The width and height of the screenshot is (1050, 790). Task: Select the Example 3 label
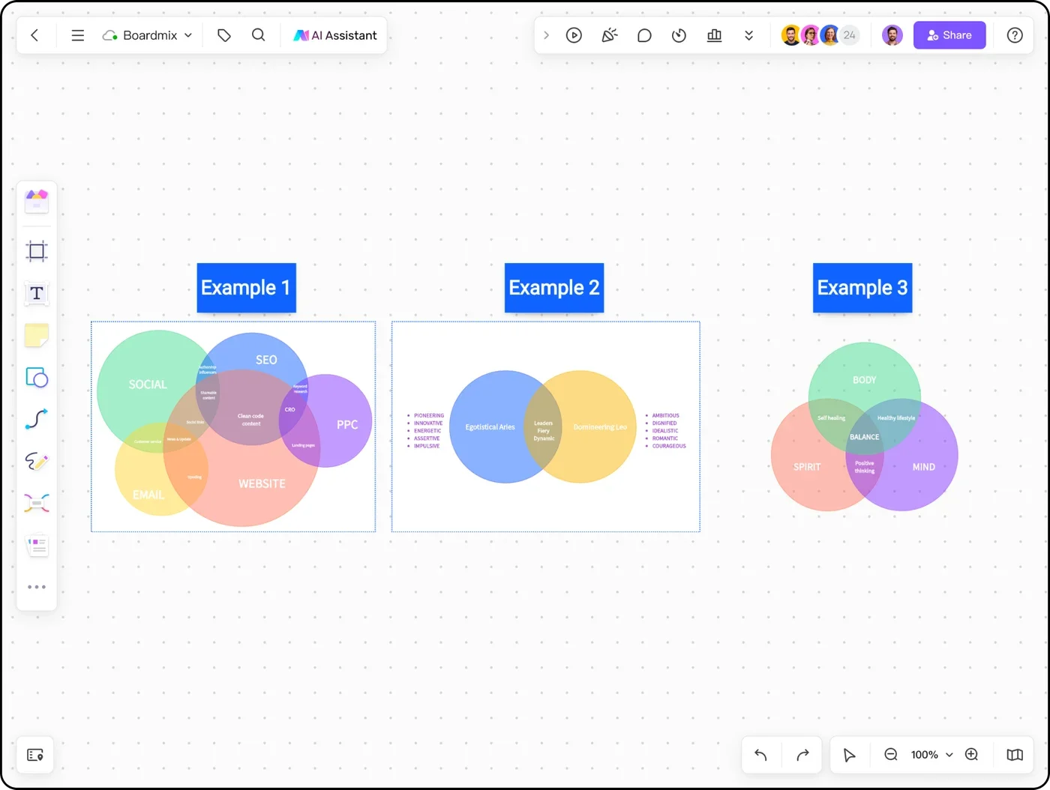[862, 288]
